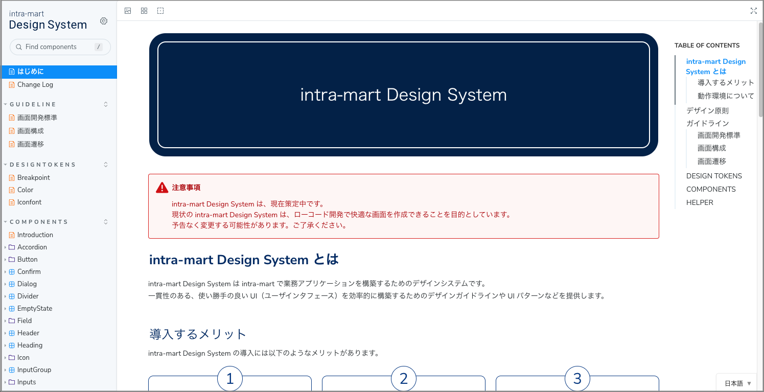Toggle outlines with the dashed square icon
Screen dimensions: 764x392
pos(160,10)
